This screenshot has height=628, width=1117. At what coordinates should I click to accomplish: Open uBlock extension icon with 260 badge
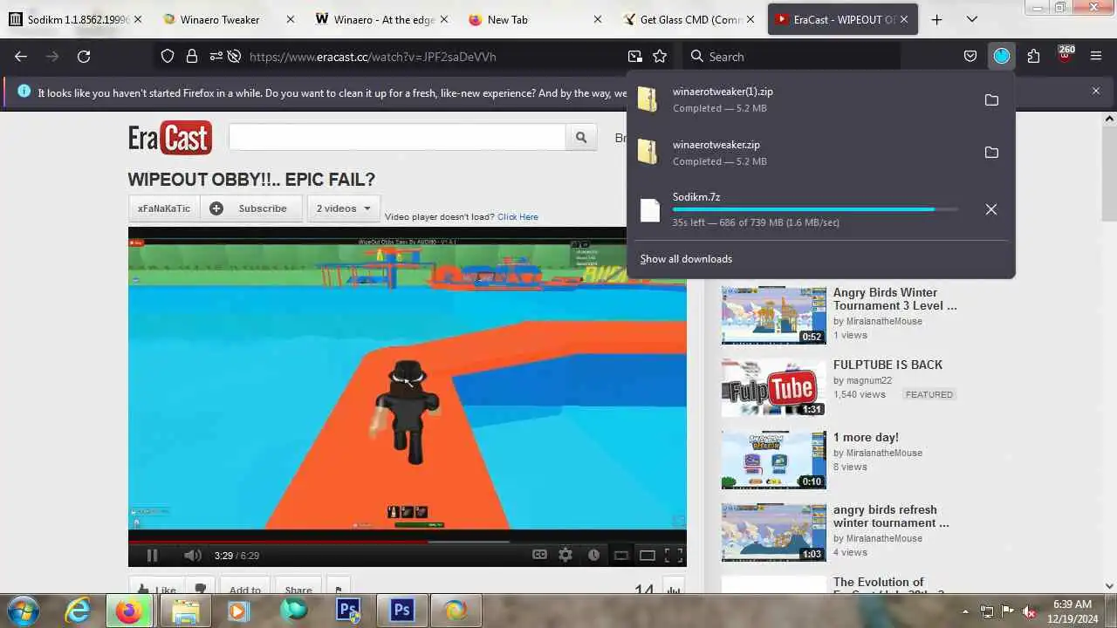pos(1065,56)
